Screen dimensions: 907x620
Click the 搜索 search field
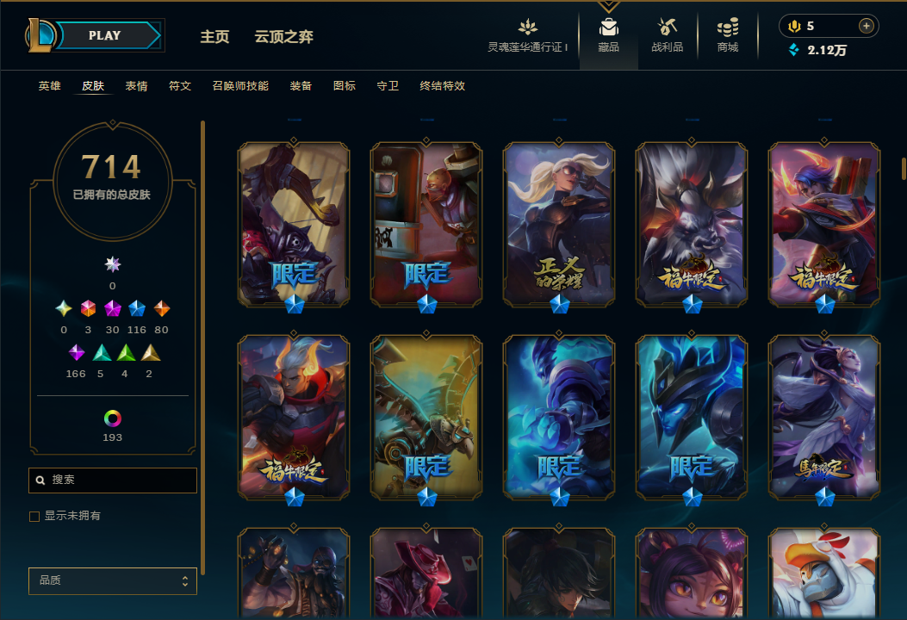click(113, 480)
